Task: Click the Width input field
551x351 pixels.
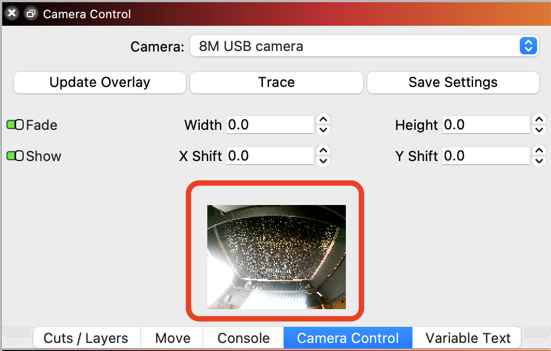Action: pyautogui.click(x=270, y=125)
